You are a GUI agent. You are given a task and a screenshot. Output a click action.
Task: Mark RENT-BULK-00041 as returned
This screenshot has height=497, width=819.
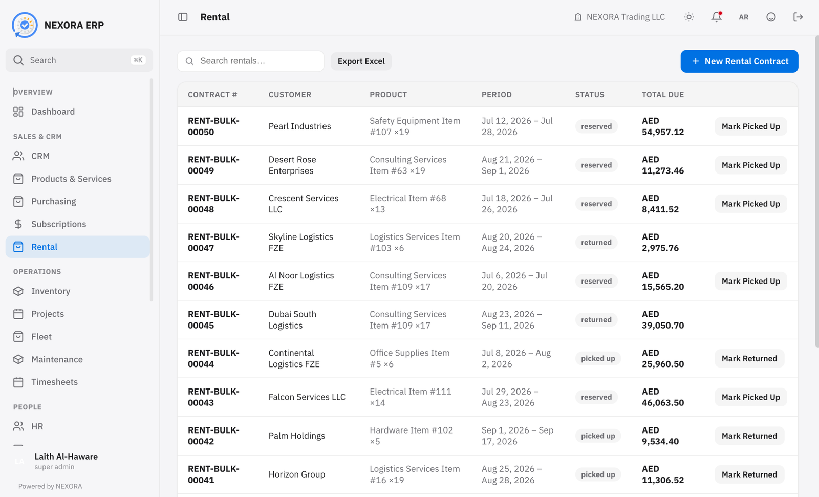click(749, 474)
